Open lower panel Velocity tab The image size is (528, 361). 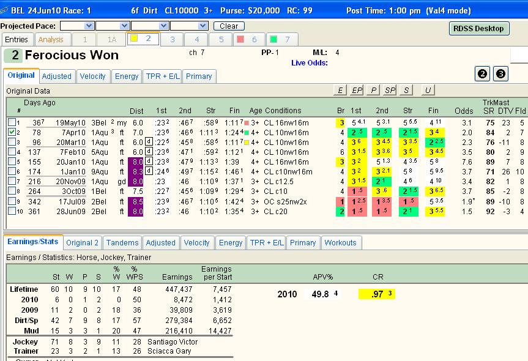pos(196,242)
